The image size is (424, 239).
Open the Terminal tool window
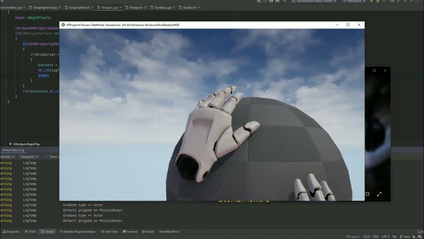click(x=130, y=232)
